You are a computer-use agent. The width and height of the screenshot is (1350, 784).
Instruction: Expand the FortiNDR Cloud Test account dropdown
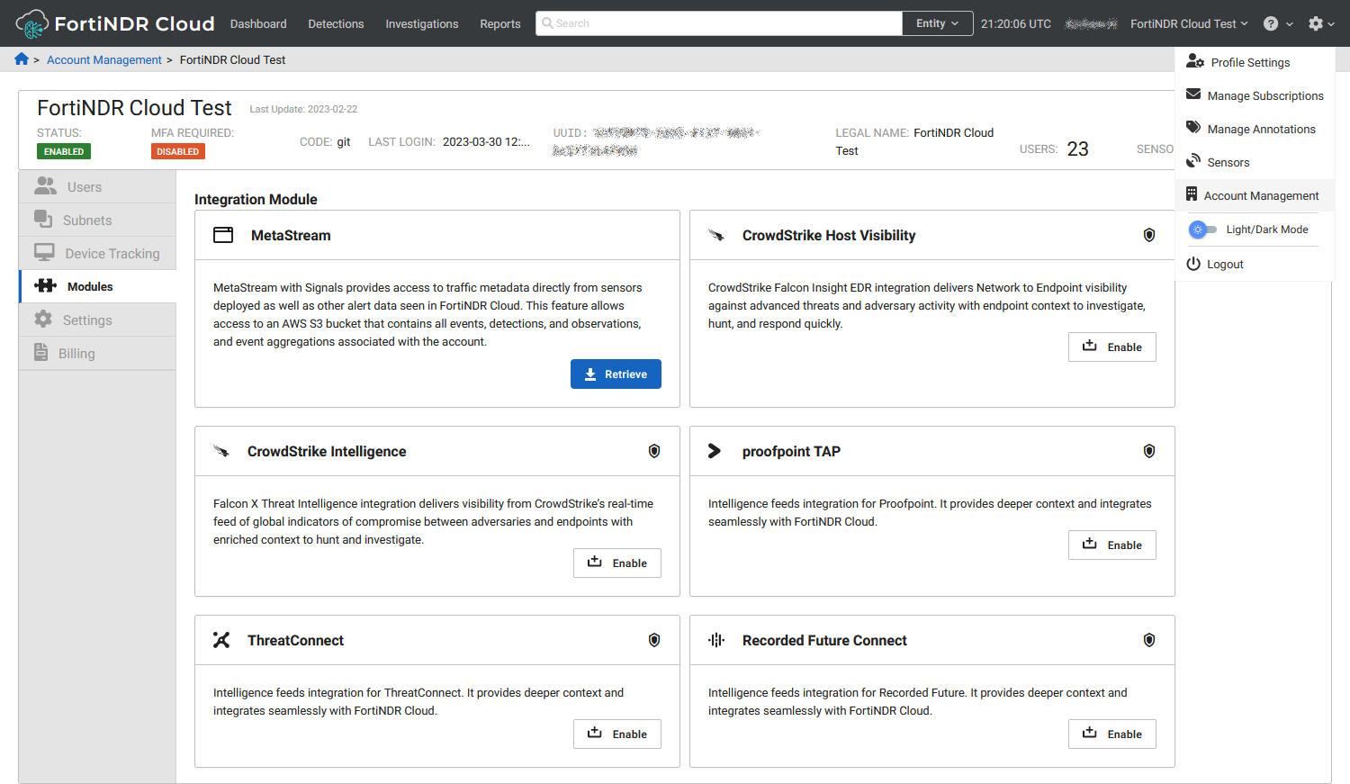click(x=1189, y=23)
